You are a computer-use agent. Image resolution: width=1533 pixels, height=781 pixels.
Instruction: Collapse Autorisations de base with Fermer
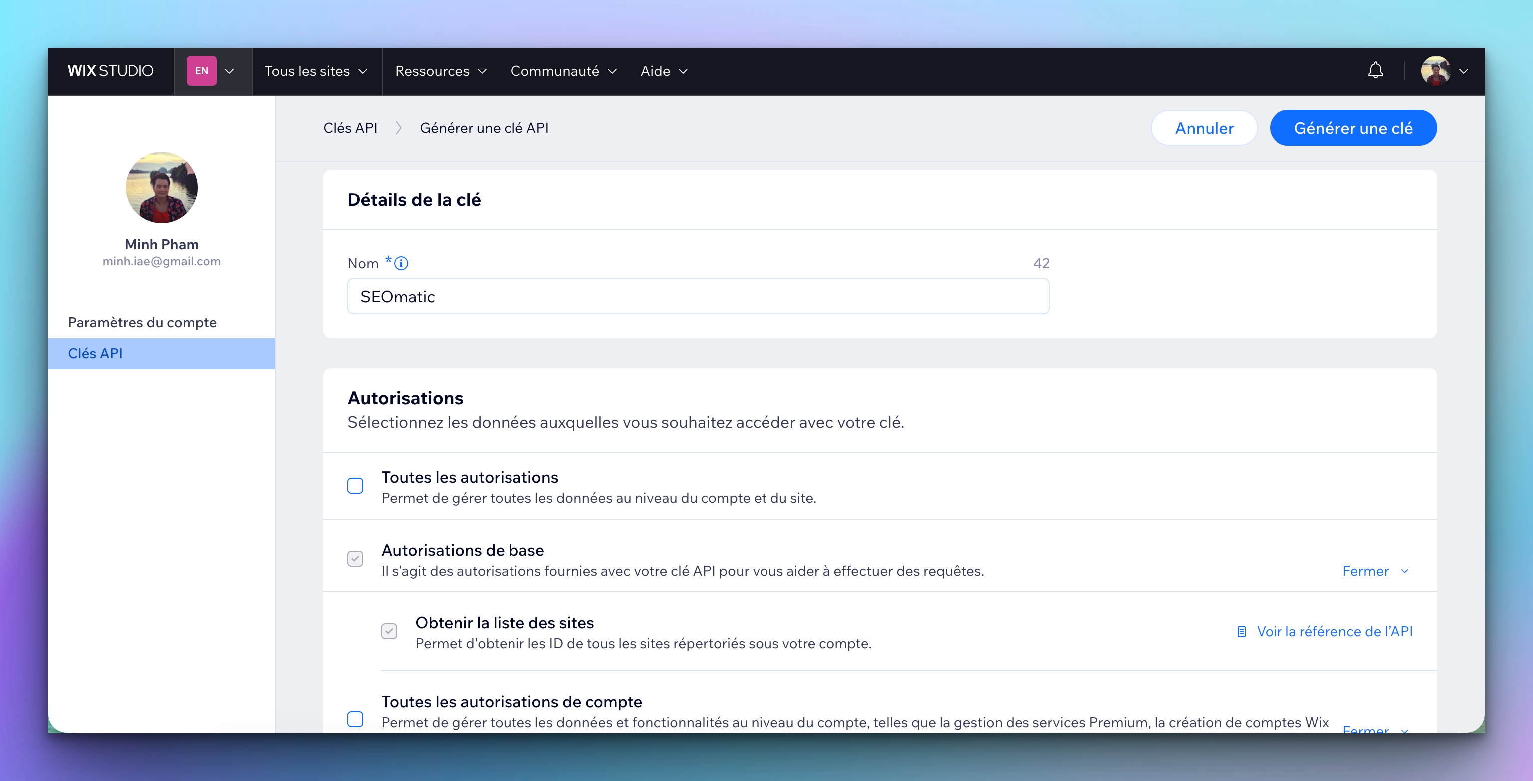[1375, 571]
